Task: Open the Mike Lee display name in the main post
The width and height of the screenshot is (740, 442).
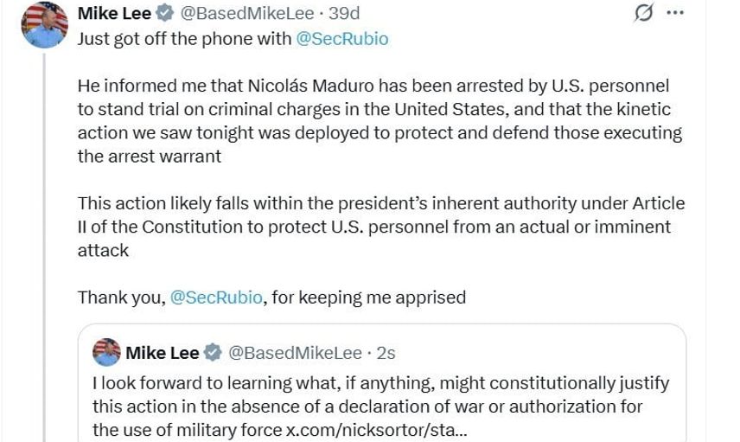Action: 114,14
